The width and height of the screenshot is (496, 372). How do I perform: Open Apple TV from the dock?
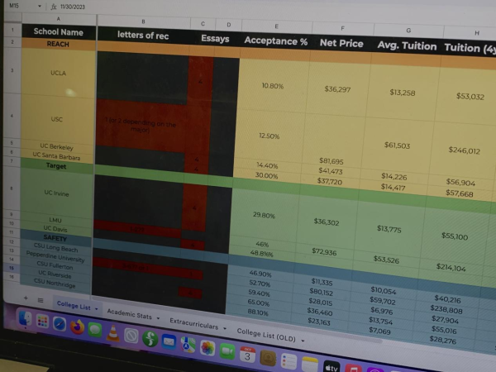[x=331, y=367]
